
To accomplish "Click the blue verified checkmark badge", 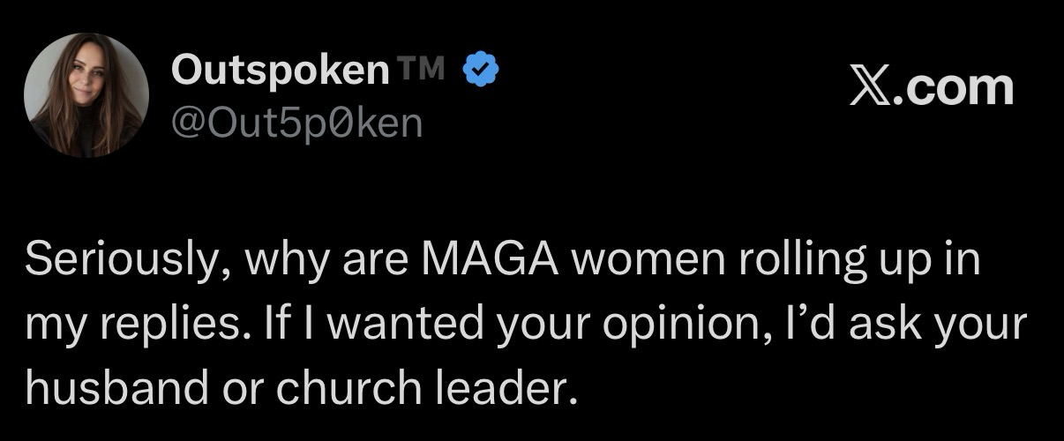I will click(x=483, y=70).
